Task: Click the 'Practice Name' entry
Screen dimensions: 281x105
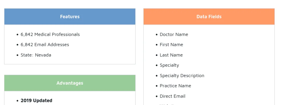Action: click(x=175, y=86)
